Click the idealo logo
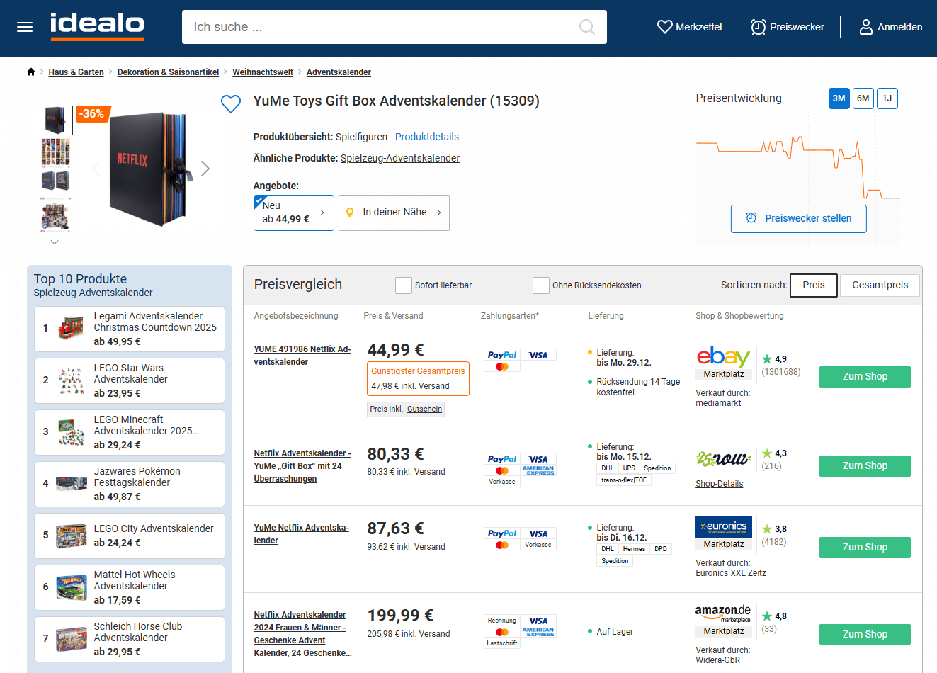The width and height of the screenshot is (937, 673). click(x=97, y=26)
